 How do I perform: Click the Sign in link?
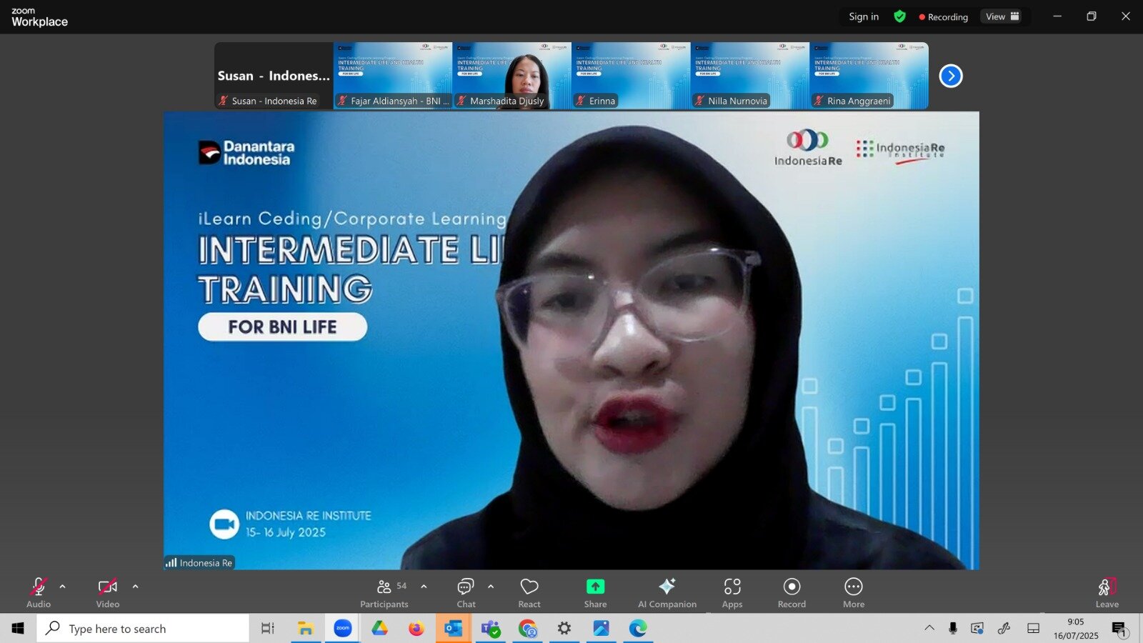coord(864,16)
